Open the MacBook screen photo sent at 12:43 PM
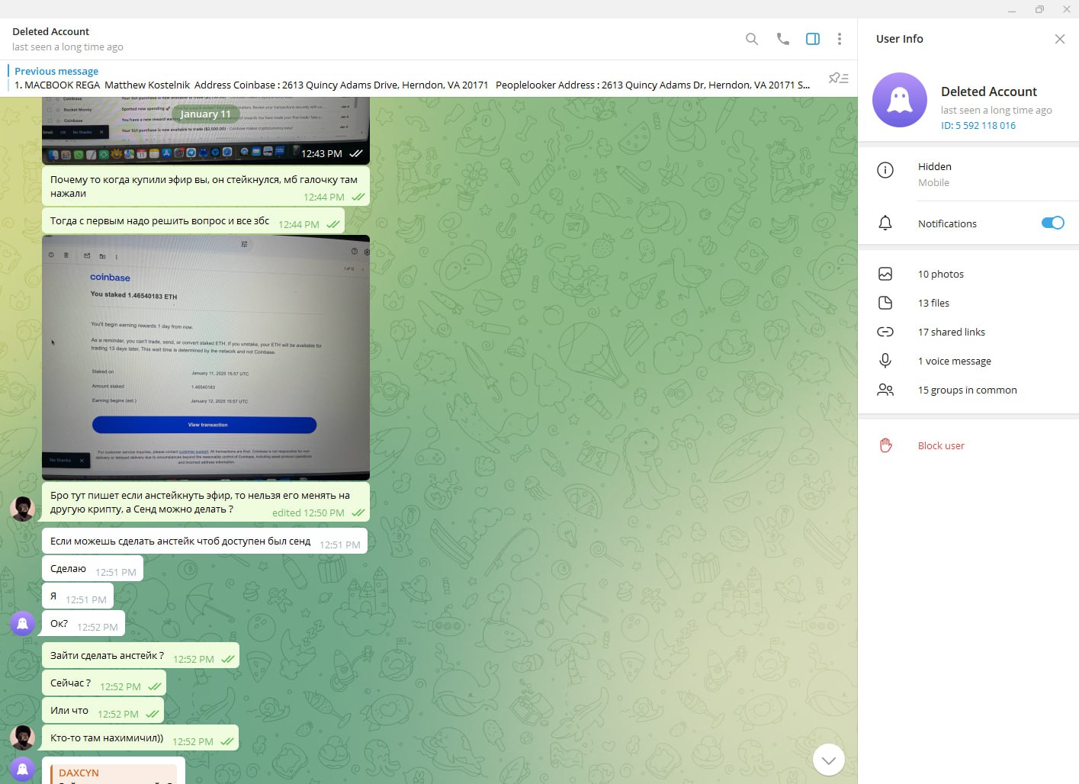The height and width of the screenshot is (784, 1079). click(x=206, y=130)
